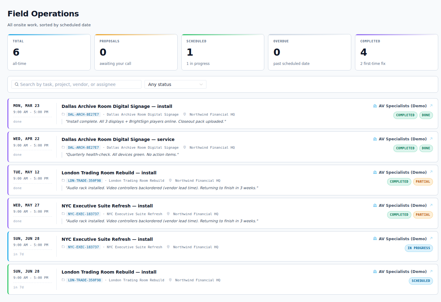Click the SCHEDULED status badge
The height and width of the screenshot is (302, 441).
click(x=421, y=281)
